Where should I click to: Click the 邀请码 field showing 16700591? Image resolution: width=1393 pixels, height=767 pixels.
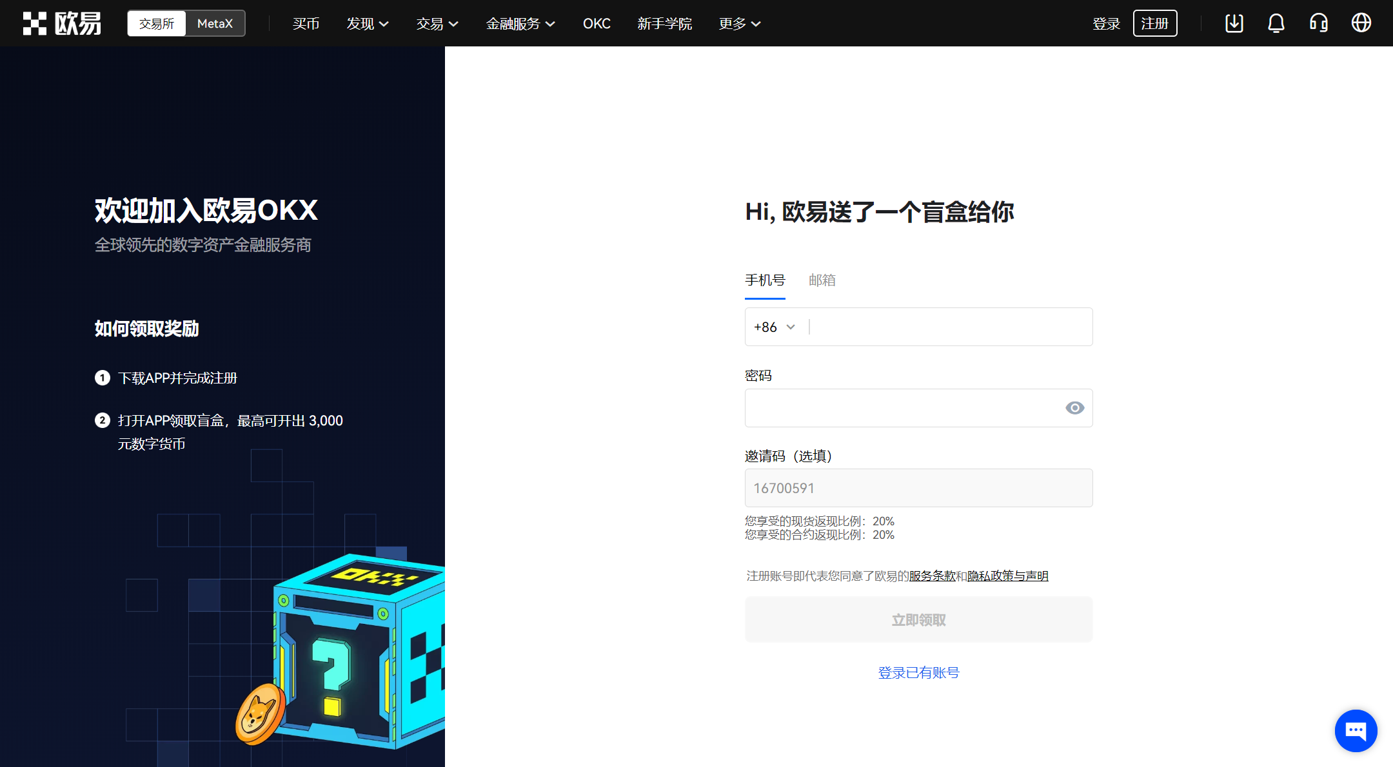pyautogui.click(x=919, y=488)
